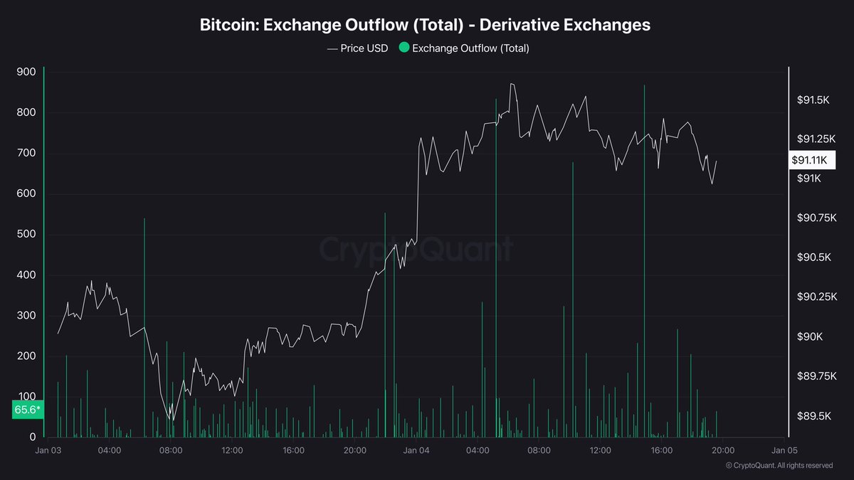Click the chart title about Bitcoin Exchange Outflow
The height and width of the screenshot is (480, 854).
click(426, 25)
